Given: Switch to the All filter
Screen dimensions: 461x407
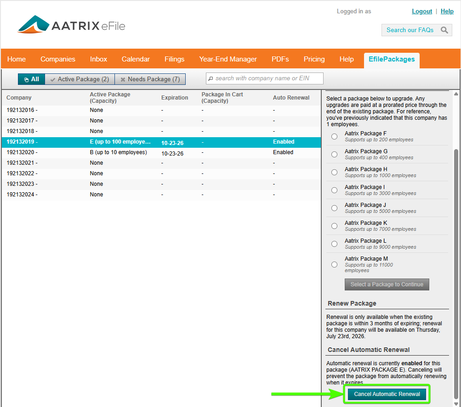Looking at the screenshot, I should coord(31,79).
